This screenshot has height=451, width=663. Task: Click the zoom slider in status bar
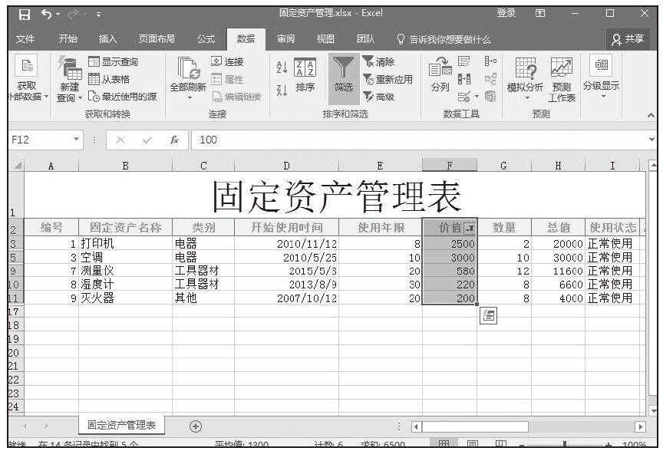click(x=564, y=445)
